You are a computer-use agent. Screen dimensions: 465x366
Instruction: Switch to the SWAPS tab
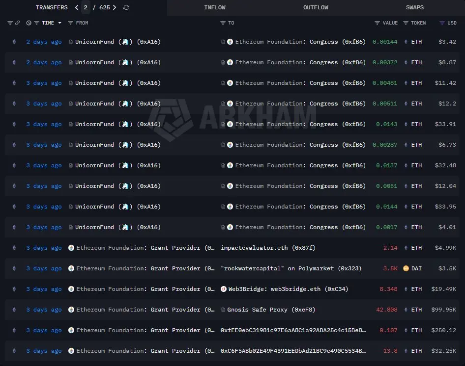(414, 7)
